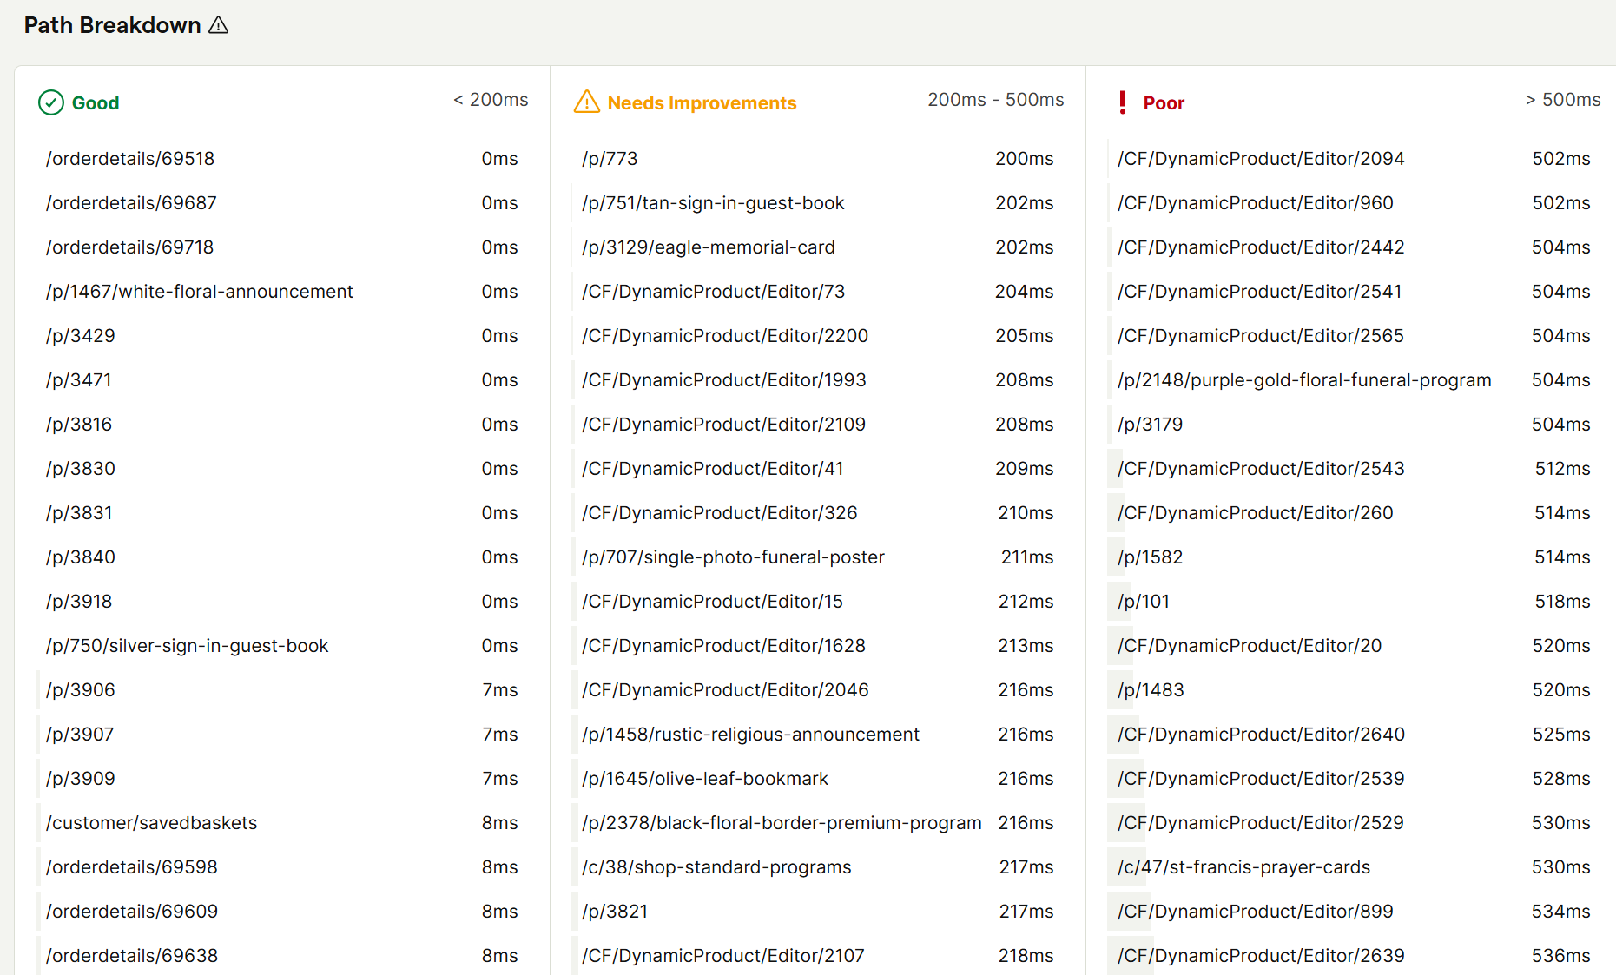Select the Good column heading
Image resolution: width=1616 pixels, height=975 pixels.
point(96,103)
